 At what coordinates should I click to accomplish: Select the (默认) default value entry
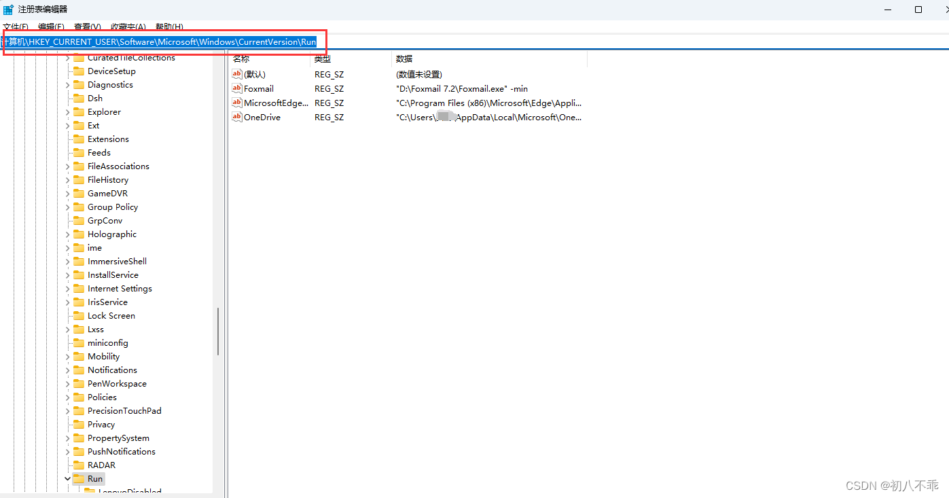(255, 74)
